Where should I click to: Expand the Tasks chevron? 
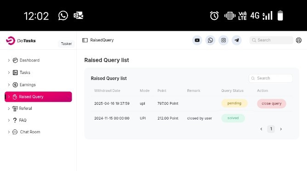coord(9,73)
